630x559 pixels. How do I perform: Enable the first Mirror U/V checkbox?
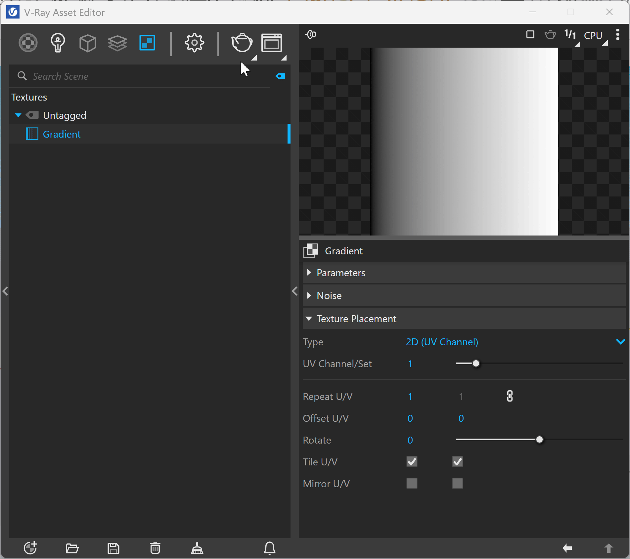[412, 484]
